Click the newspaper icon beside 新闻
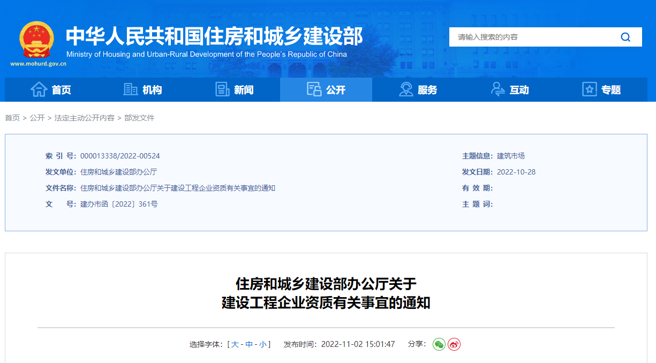This screenshot has width=656, height=363. coord(222,89)
